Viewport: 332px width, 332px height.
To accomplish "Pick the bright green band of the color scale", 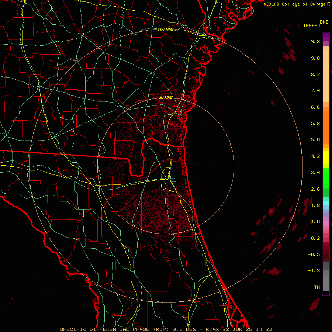I will 326,178.
